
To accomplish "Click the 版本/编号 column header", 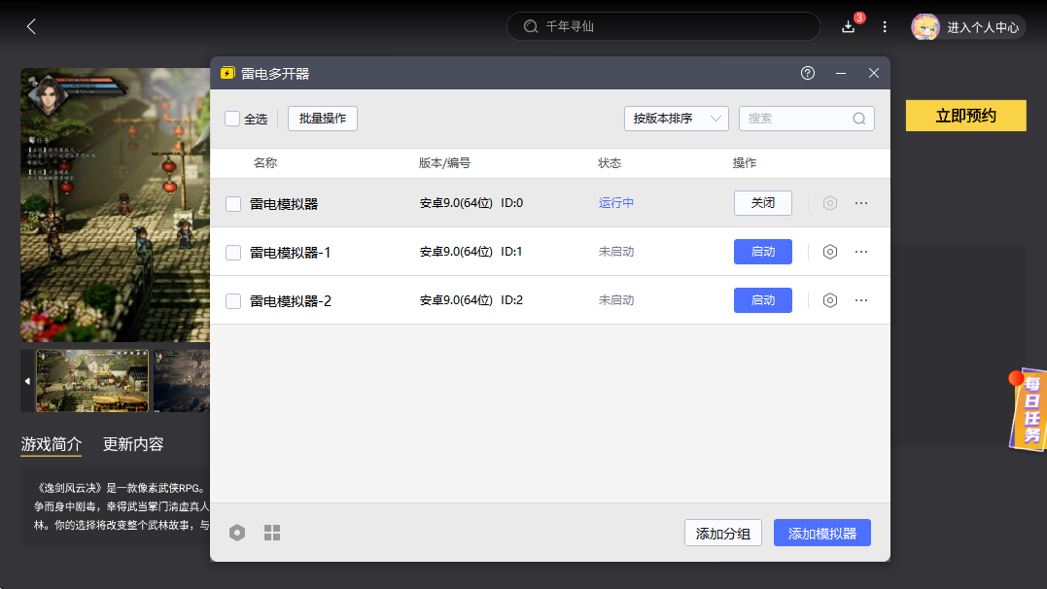I will [444, 163].
